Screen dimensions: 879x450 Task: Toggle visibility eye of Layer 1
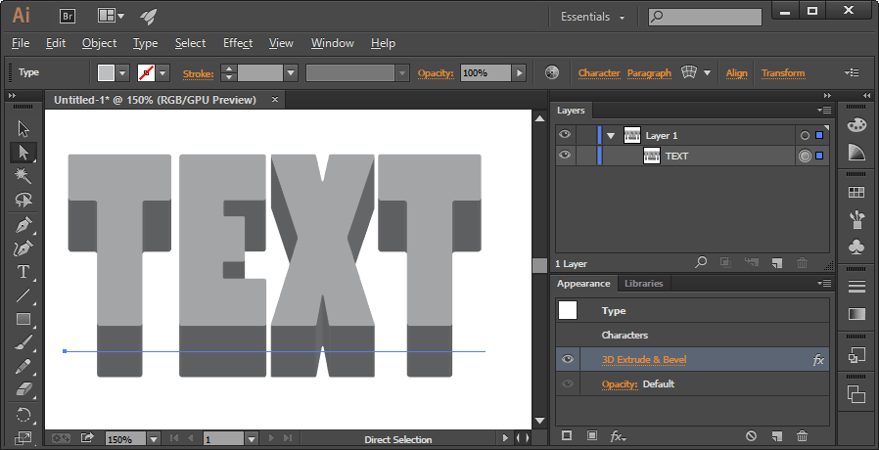coord(565,134)
